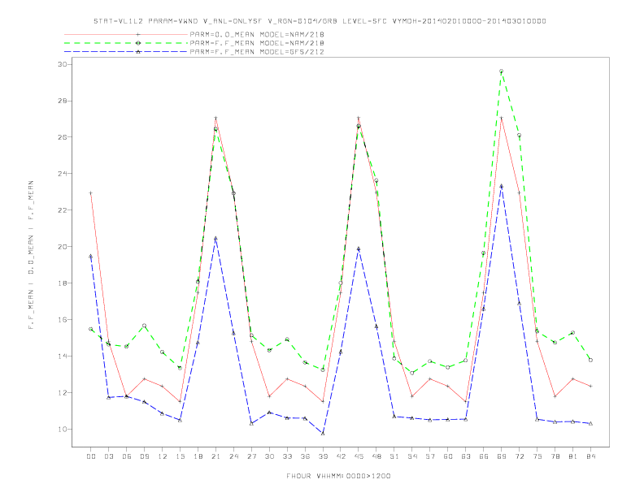The height and width of the screenshot is (497, 644).
Task: Click the red legend line plus marker
Action: 138,34
